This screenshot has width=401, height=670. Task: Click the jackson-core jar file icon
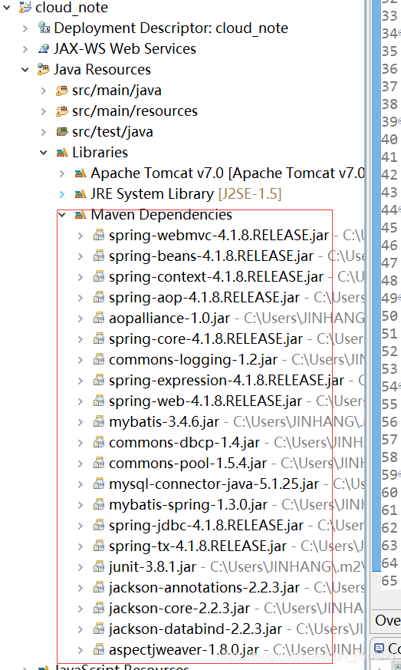pyautogui.click(x=99, y=609)
